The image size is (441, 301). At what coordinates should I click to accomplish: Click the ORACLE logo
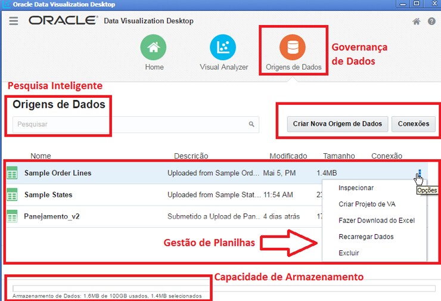[x=63, y=20]
